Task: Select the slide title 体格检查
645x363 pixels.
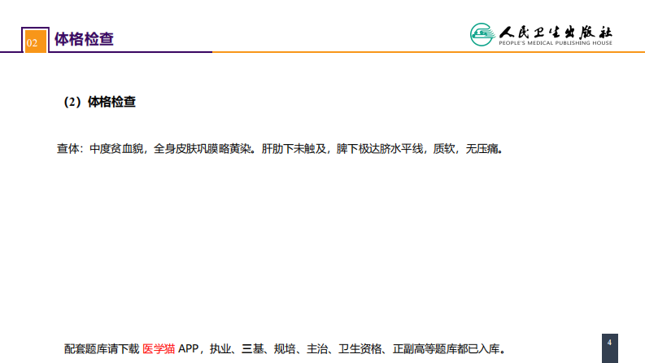Action: 84,39
